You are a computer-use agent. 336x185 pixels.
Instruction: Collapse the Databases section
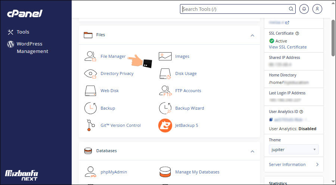click(x=252, y=151)
